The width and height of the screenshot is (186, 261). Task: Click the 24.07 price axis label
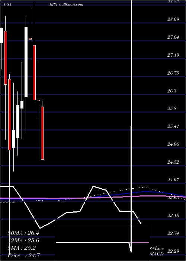[x=173, y=180]
